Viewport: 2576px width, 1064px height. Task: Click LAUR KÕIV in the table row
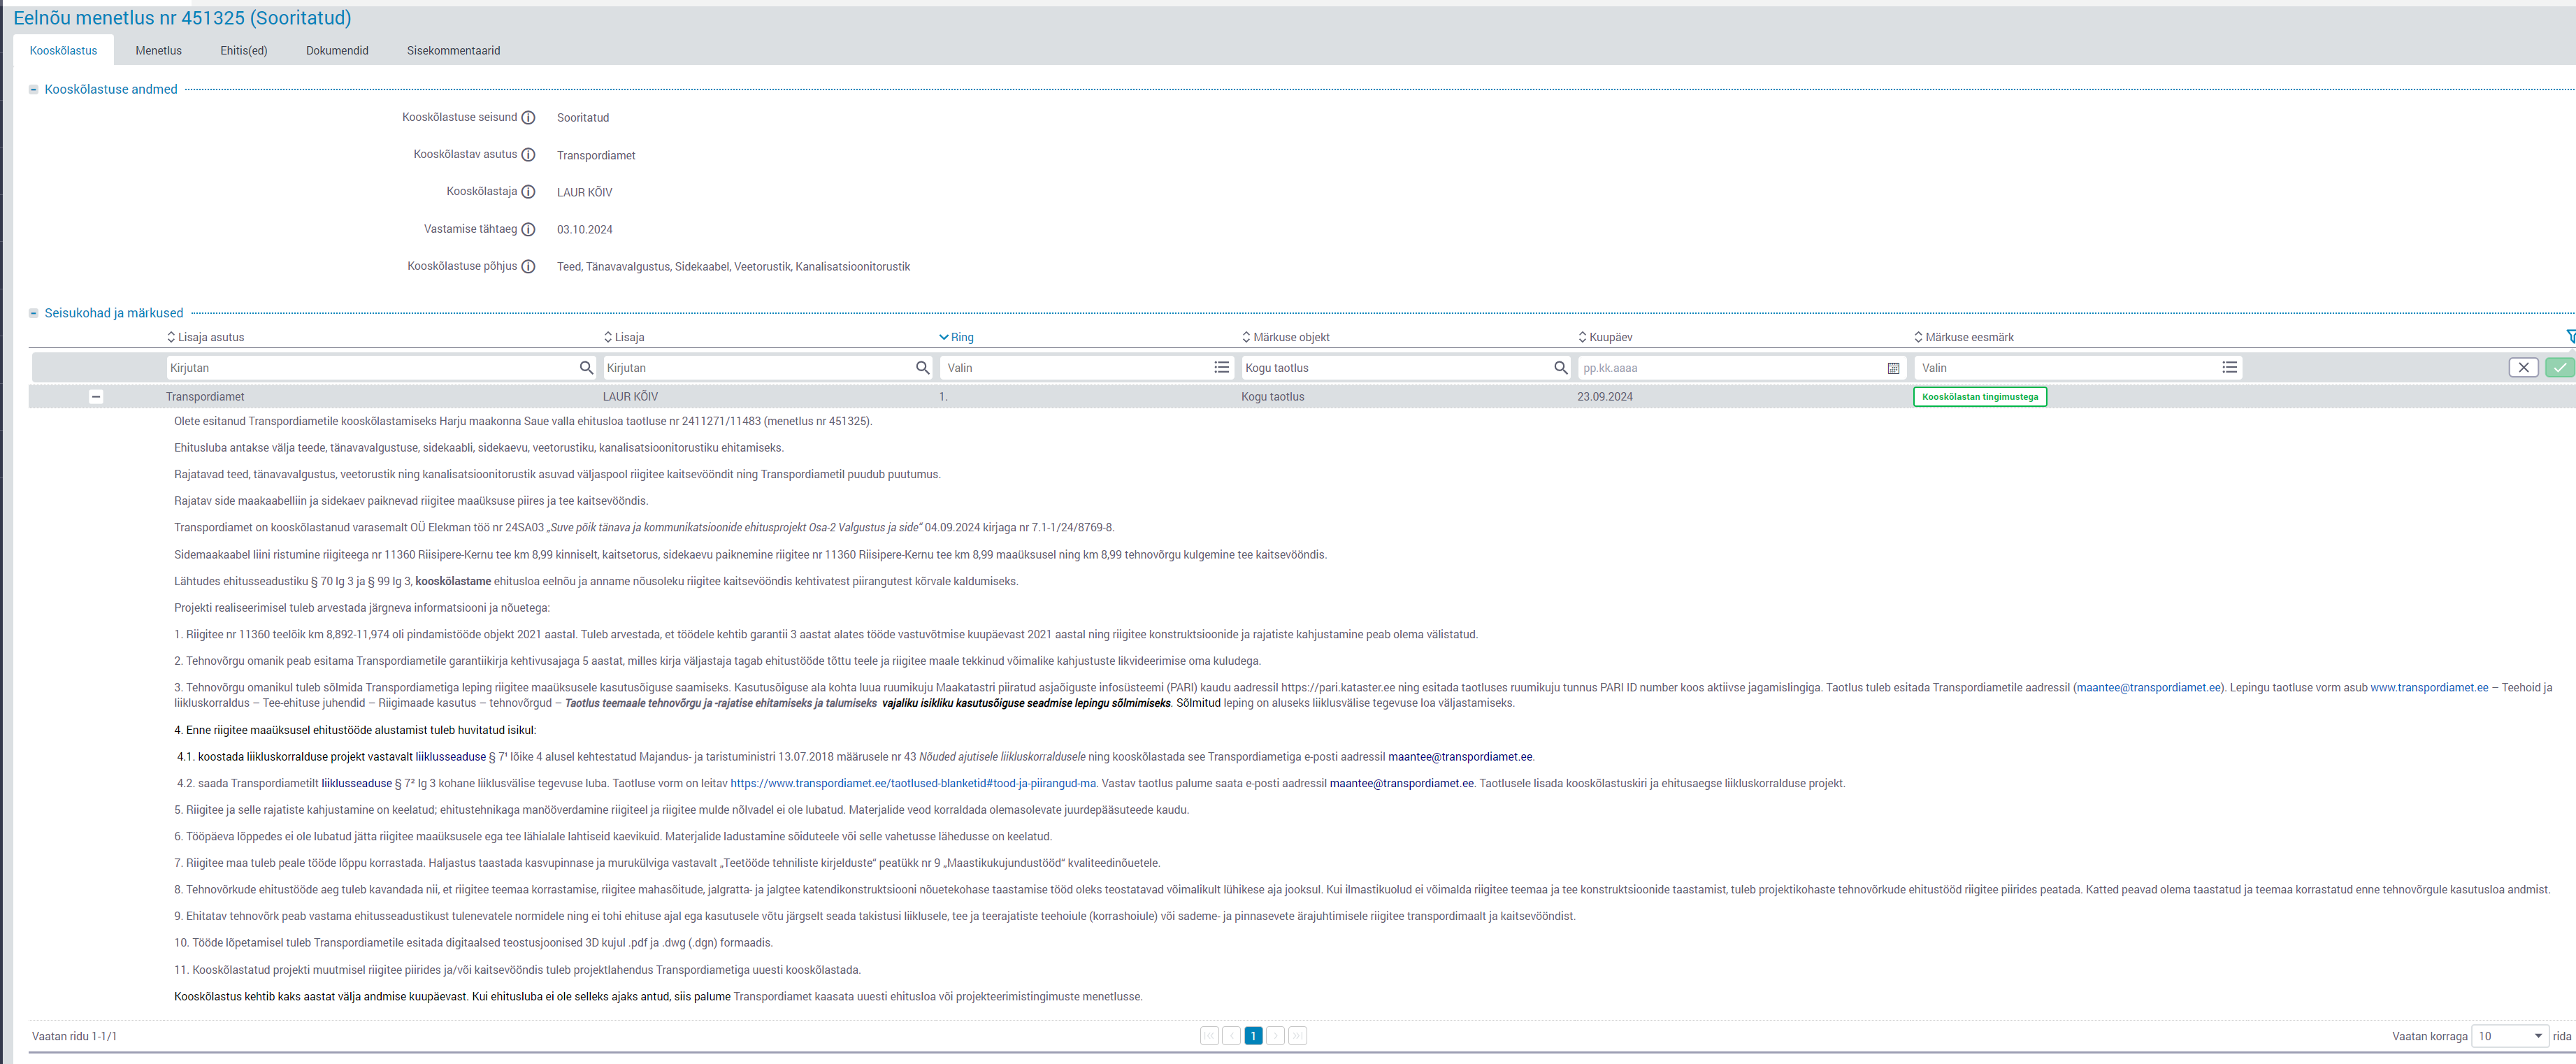click(x=630, y=397)
